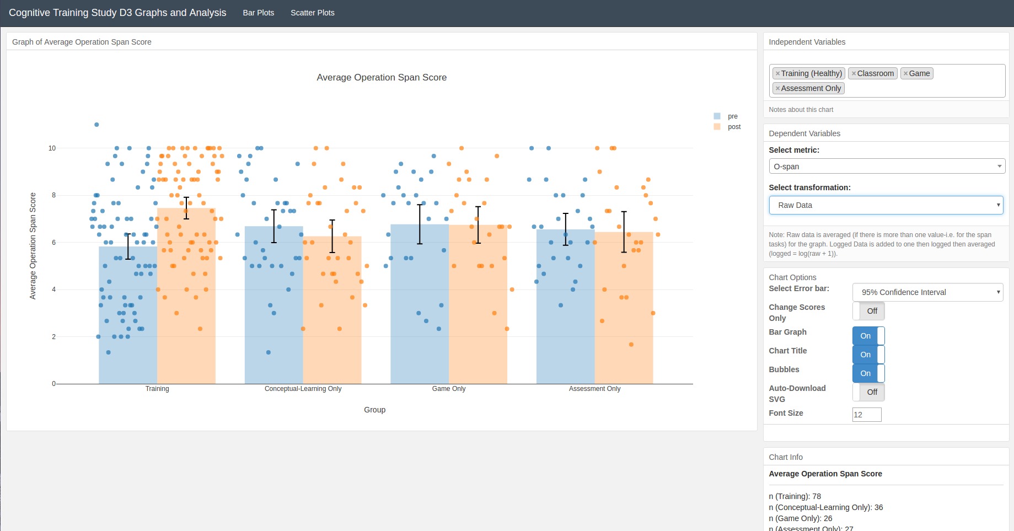Turn off the Bar Graph toggle
1014x531 pixels.
(868, 336)
